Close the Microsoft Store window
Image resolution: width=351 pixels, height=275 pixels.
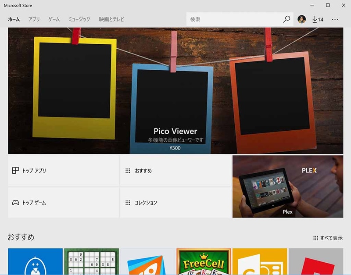(x=344, y=5)
